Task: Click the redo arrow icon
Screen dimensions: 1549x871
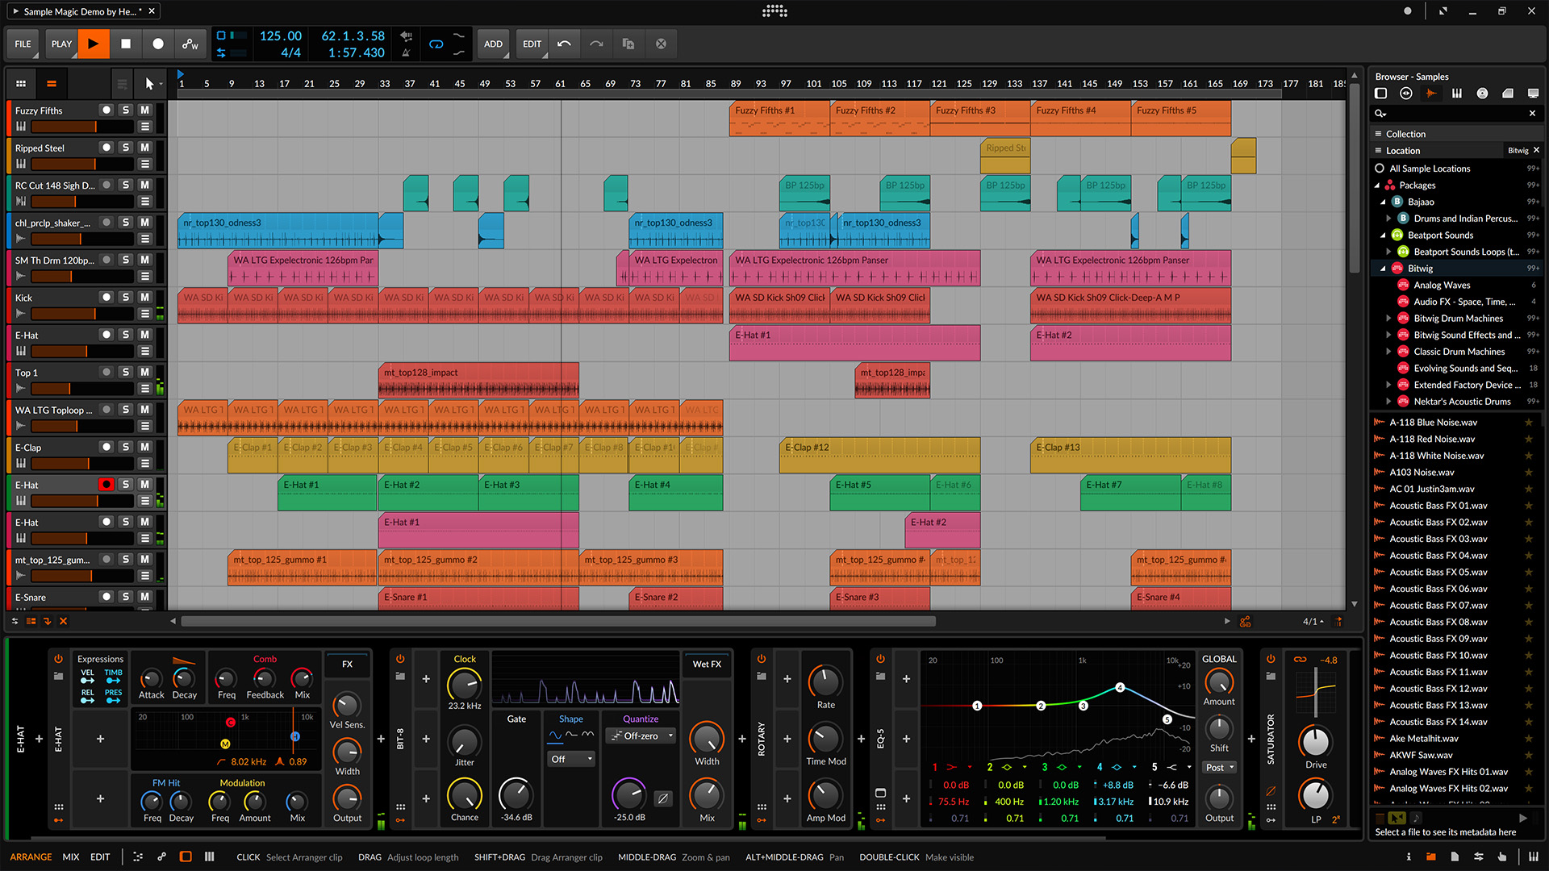Action: click(x=596, y=44)
